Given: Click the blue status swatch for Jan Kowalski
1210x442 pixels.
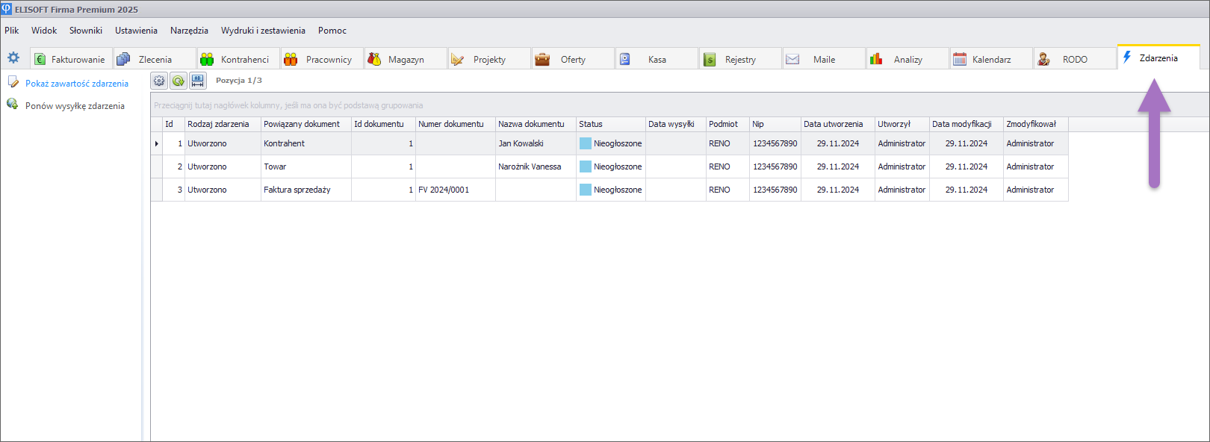Looking at the screenshot, I should click(x=586, y=143).
